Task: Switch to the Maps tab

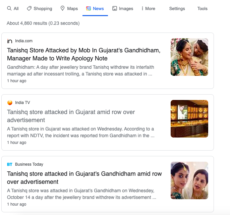Action: (69, 8)
